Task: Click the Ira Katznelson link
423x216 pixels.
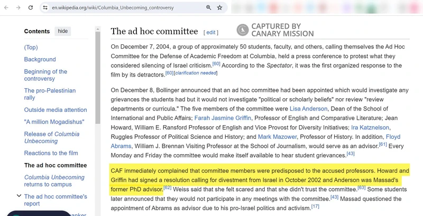Action: [369, 127]
